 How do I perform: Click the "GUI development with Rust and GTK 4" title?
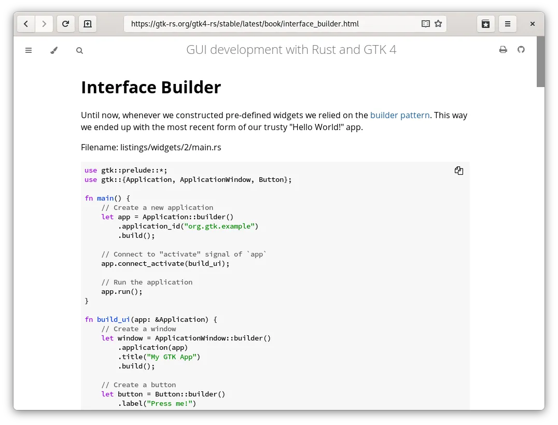pyautogui.click(x=291, y=50)
